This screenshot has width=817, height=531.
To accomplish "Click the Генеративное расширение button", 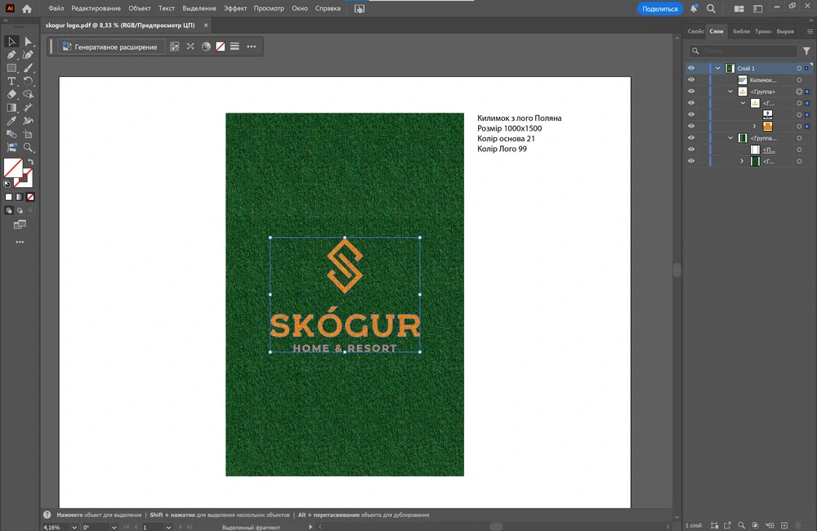I will [110, 47].
